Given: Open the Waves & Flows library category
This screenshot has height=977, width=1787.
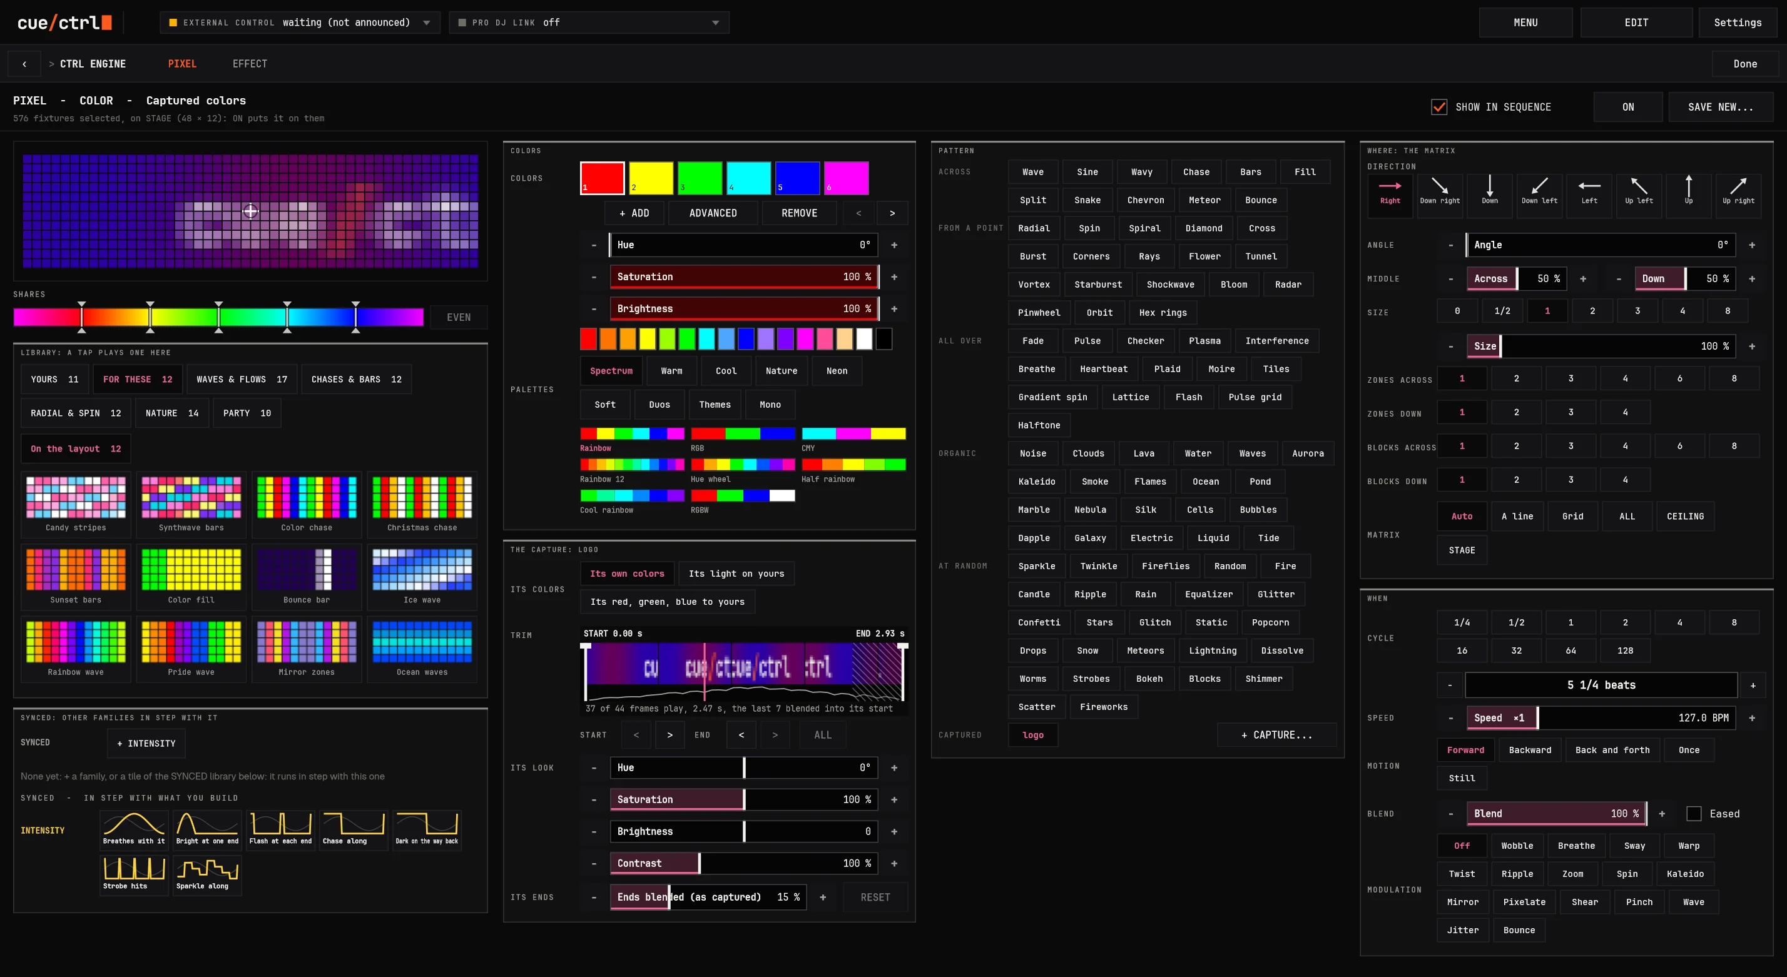Looking at the screenshot, I should (242, 378).
